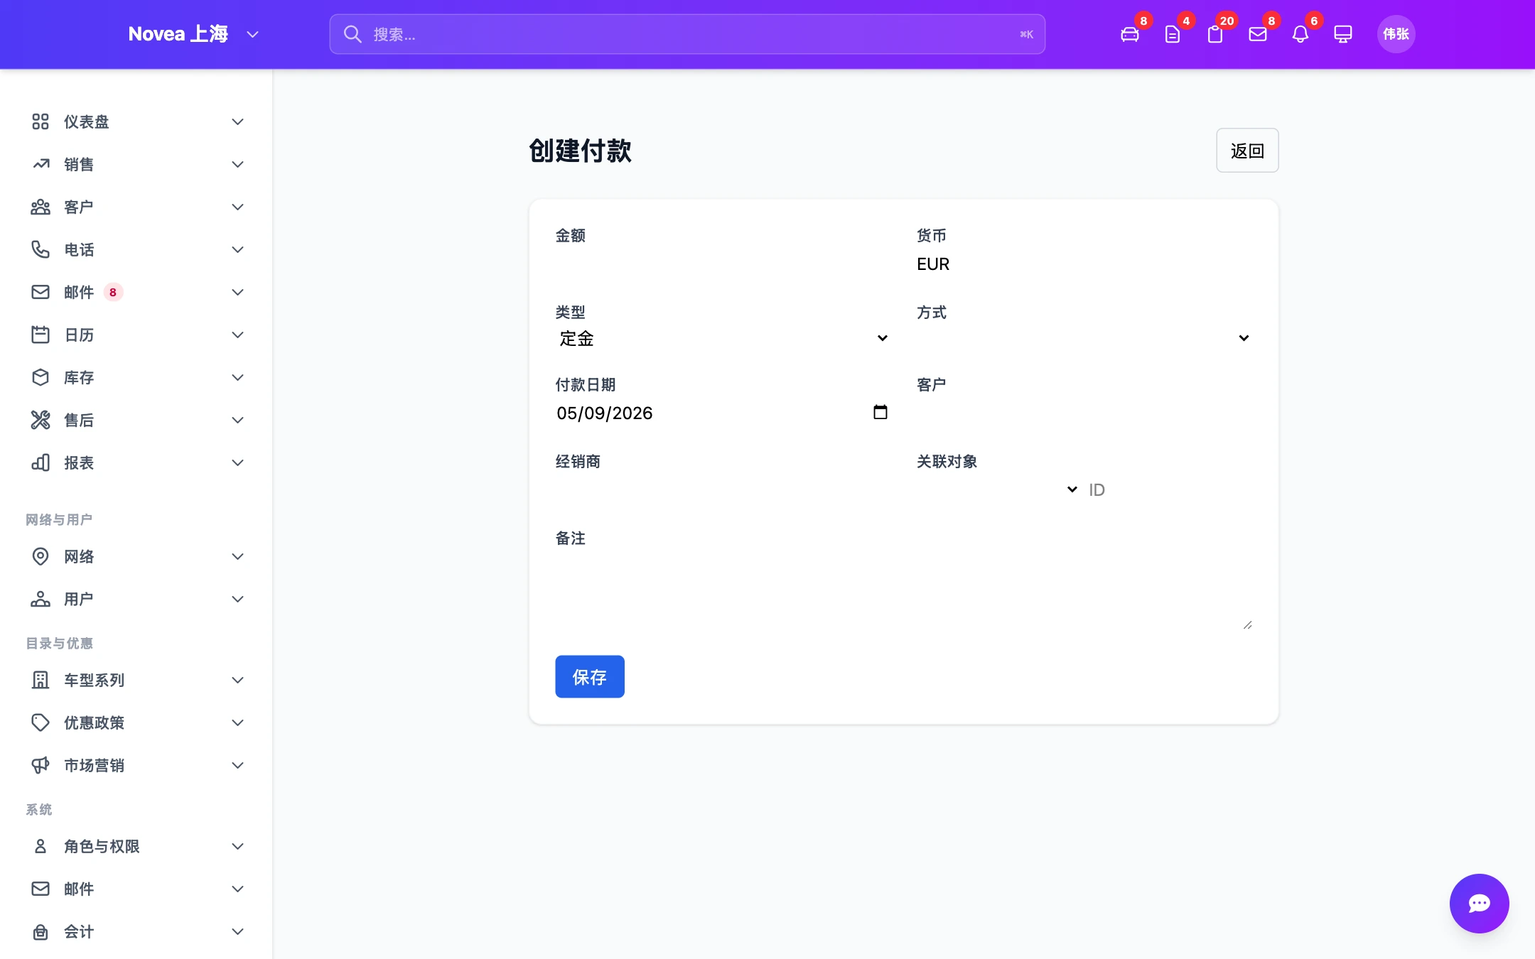Viewport: 1535px width, 959px height.
Task: Open the 市场营销 sidebar menu
Action: tap(137, 765)
